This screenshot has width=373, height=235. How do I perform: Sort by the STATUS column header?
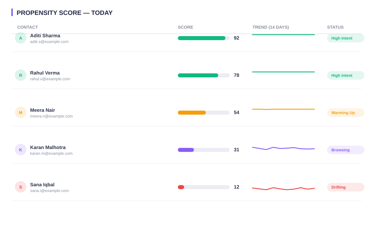coord(335,27)
